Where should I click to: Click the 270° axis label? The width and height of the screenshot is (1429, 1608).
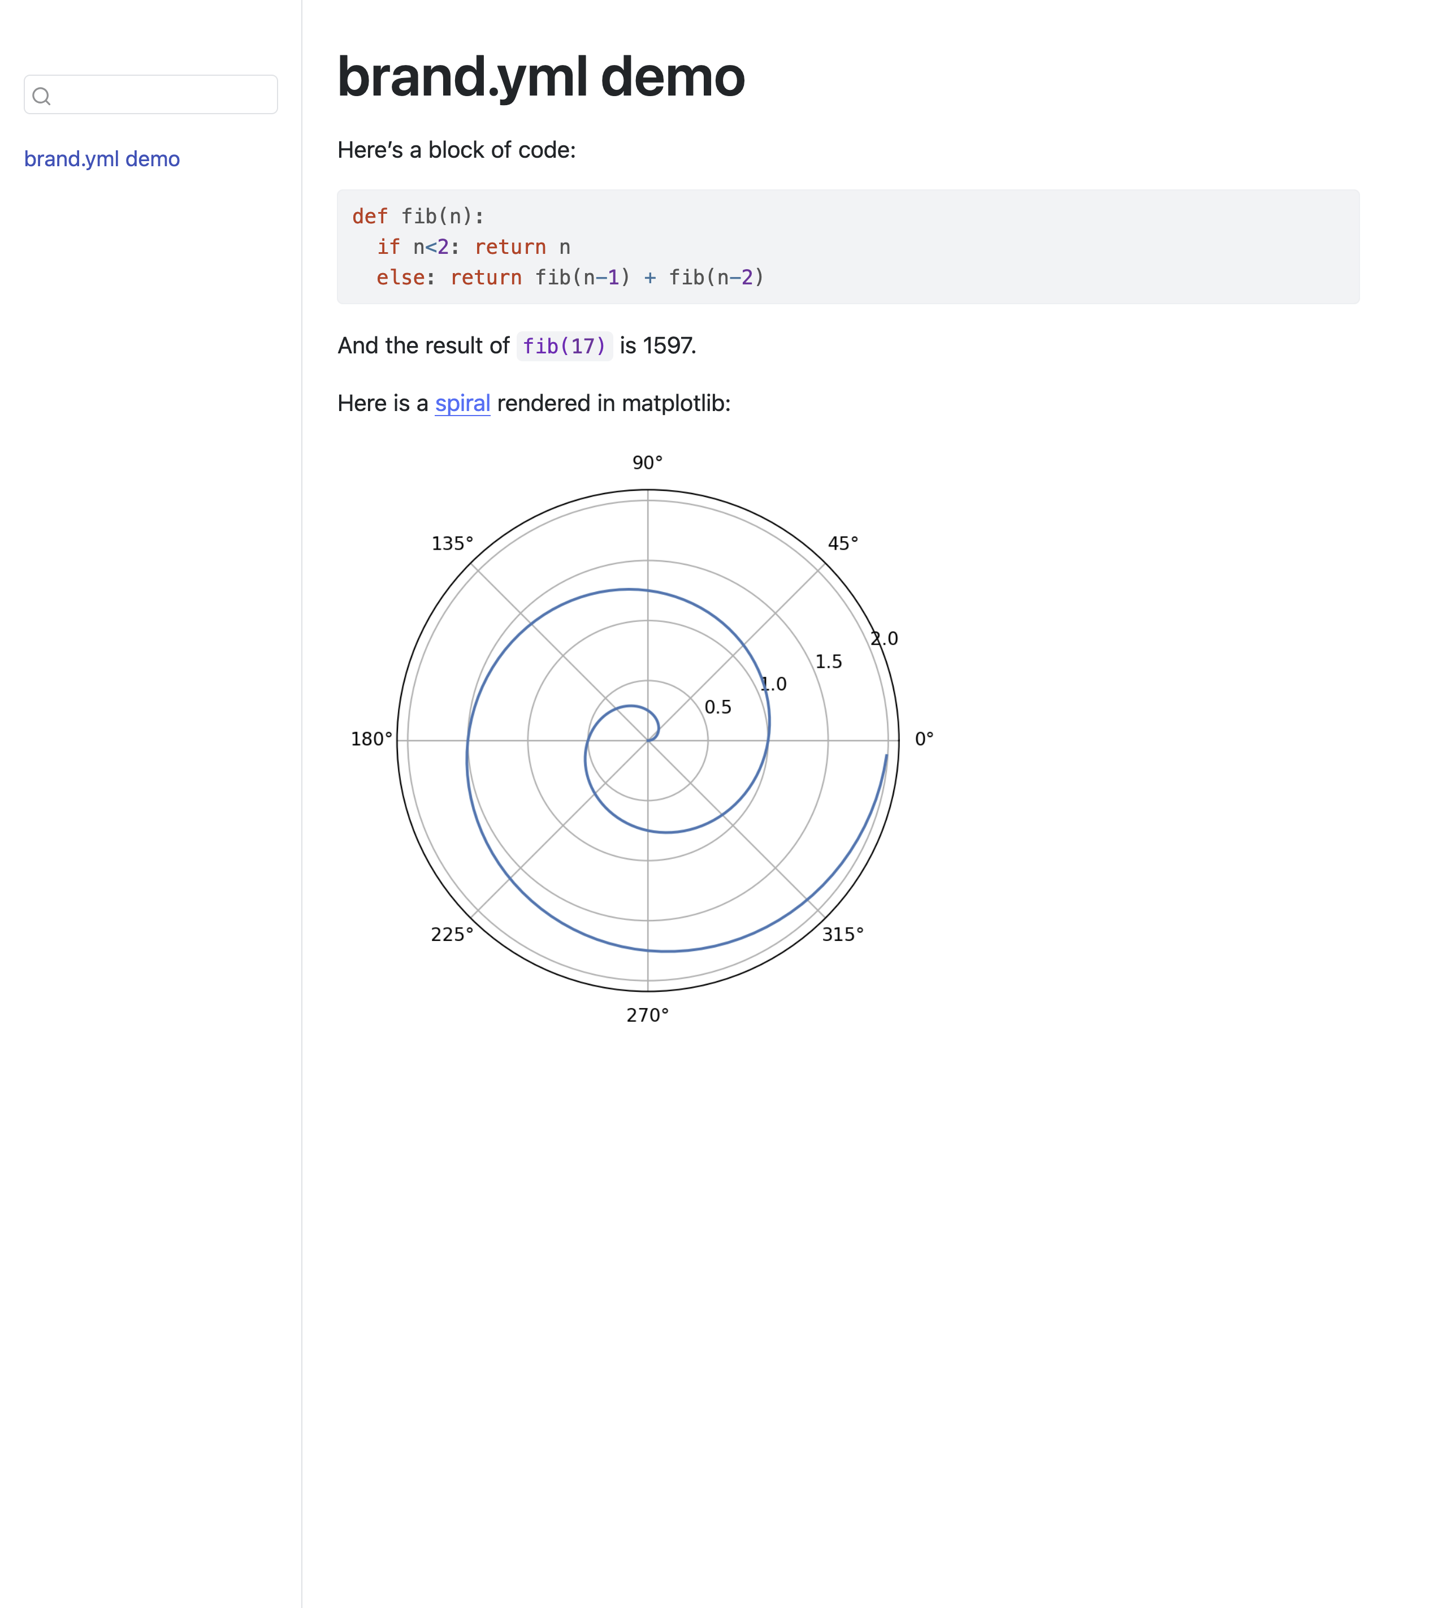tap(647, 1015)
